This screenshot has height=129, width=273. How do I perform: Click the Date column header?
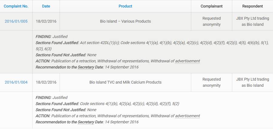[46, 6]
